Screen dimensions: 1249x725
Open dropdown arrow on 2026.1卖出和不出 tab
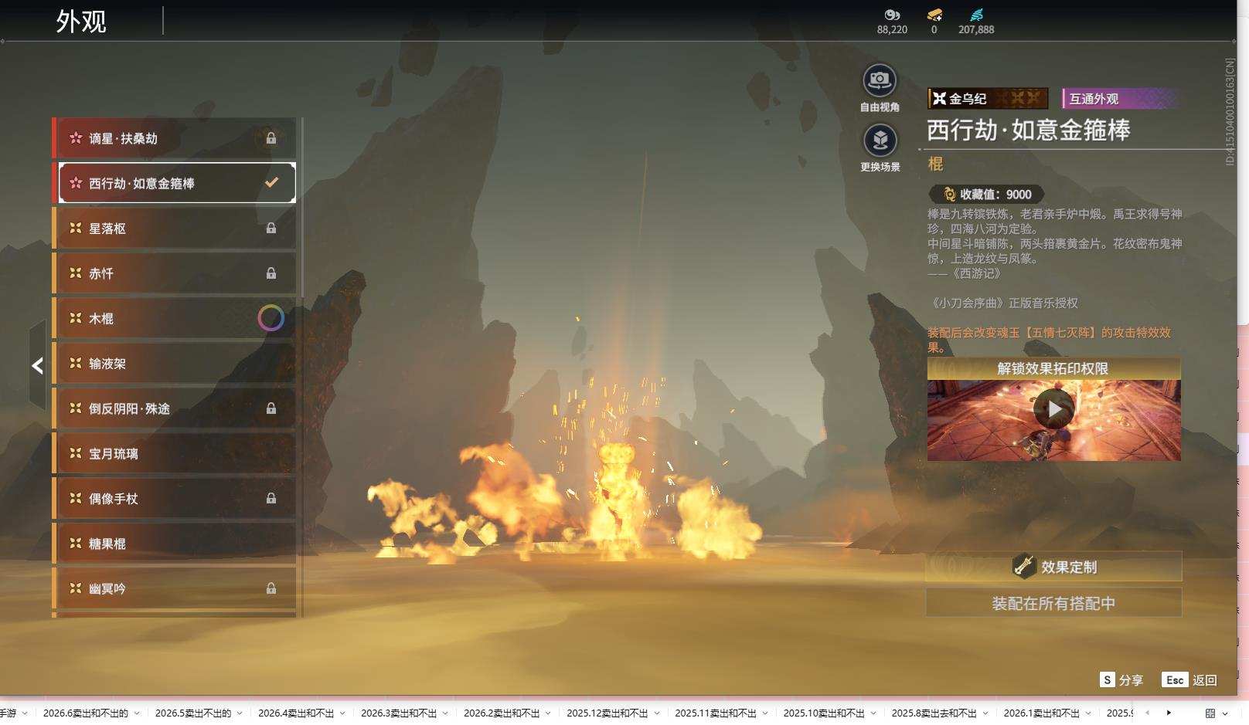[1088, 713]
